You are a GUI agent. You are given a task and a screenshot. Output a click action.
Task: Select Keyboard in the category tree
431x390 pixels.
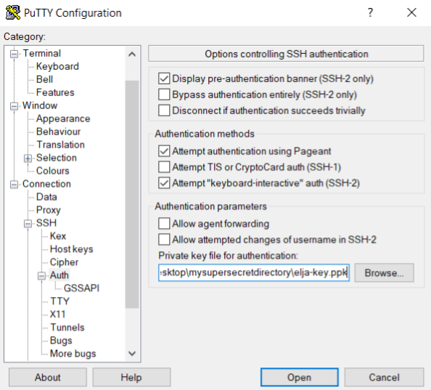tap(57, 66)
